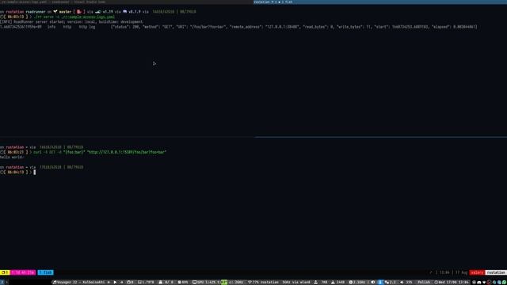Click the green highlighted status bar block
Image resolution: width=507 pixels, height=285 pixels.
tap(224, 282)
